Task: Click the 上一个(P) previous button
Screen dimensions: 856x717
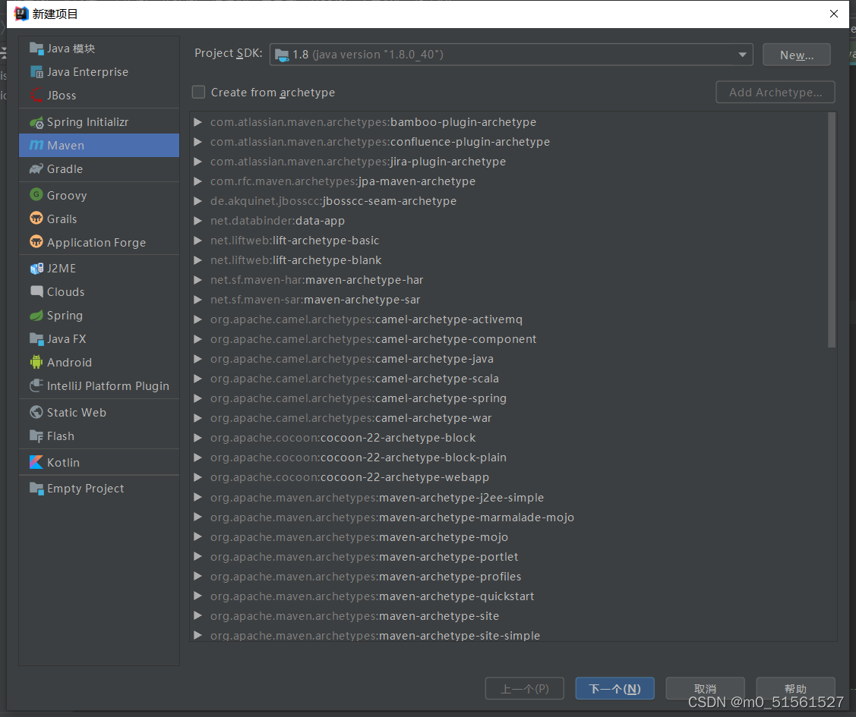Action: pyautogui.click(x=525, y=689)
